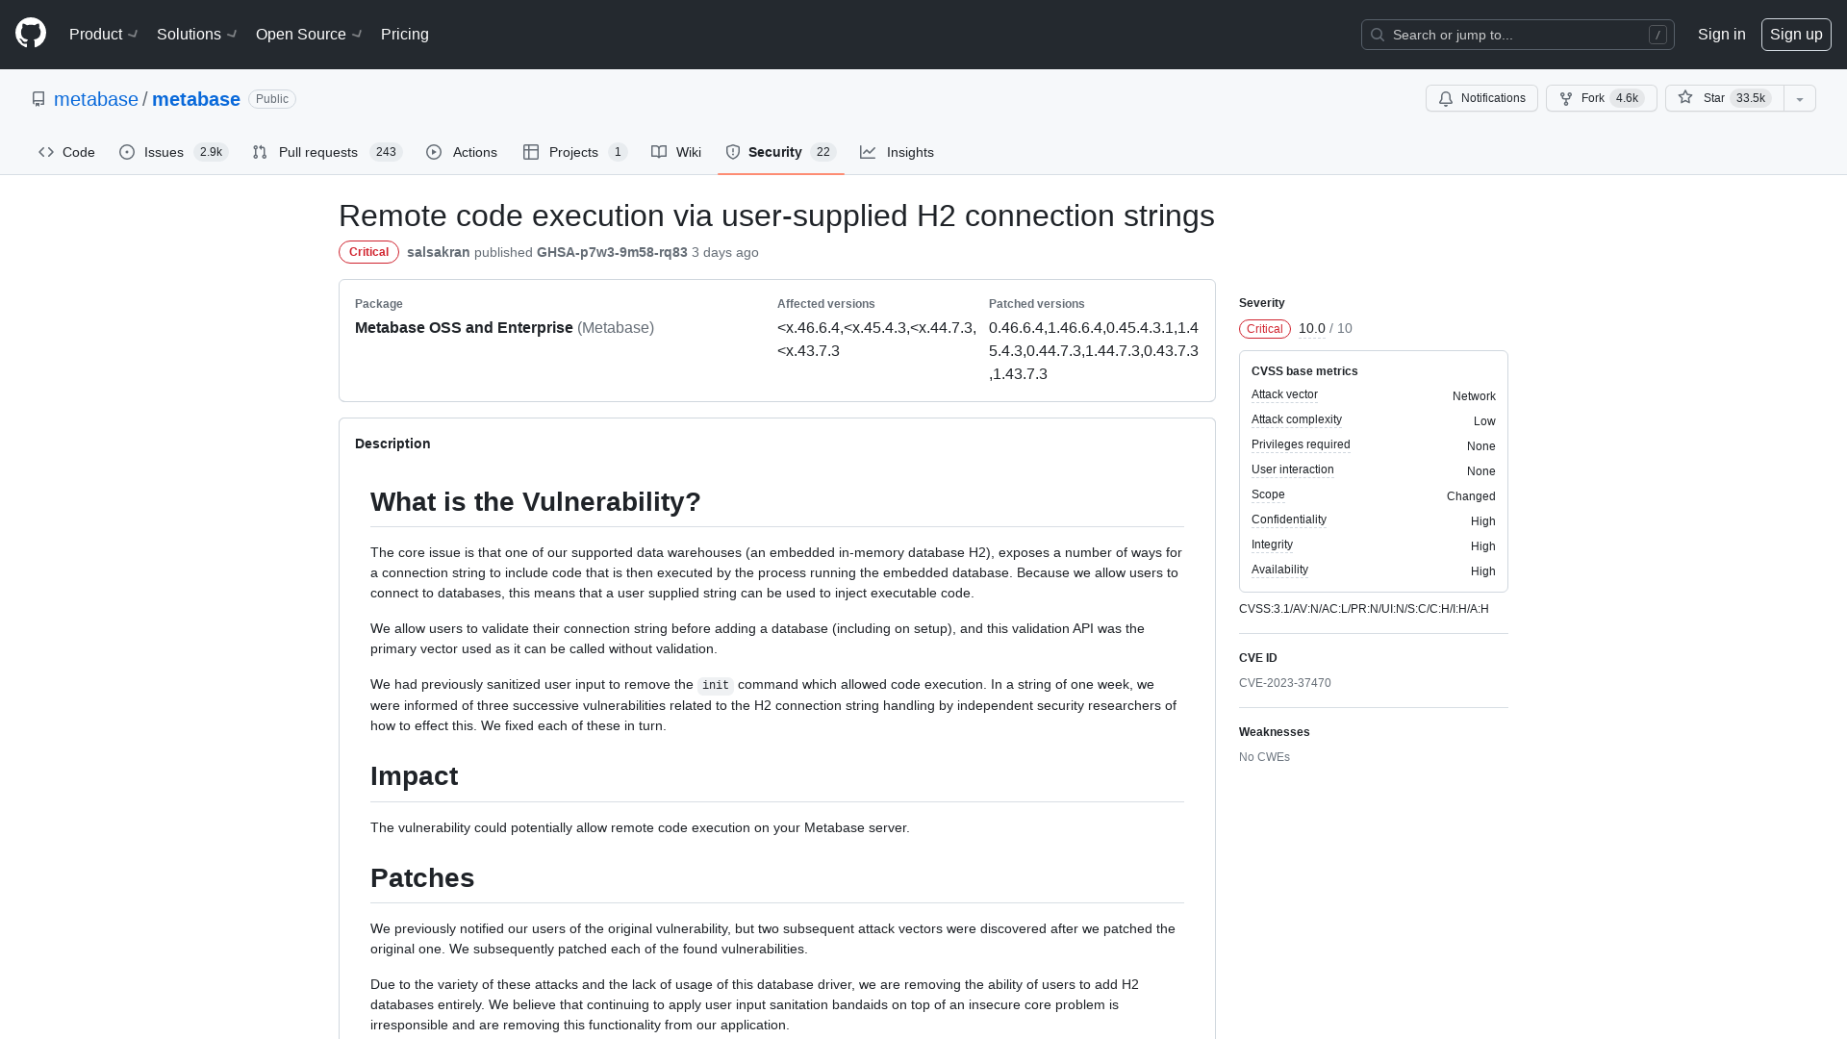Screen dimensions: 1847x1039
Task: Open the Projects tab
Action: pyautogui.click(x=575, y=152)
